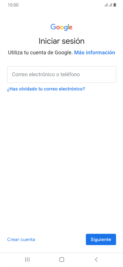123x267 pixels.
Task: Open ¿Has olvidado tu correo electrónico? link
Action: click(x=46, y=89)
